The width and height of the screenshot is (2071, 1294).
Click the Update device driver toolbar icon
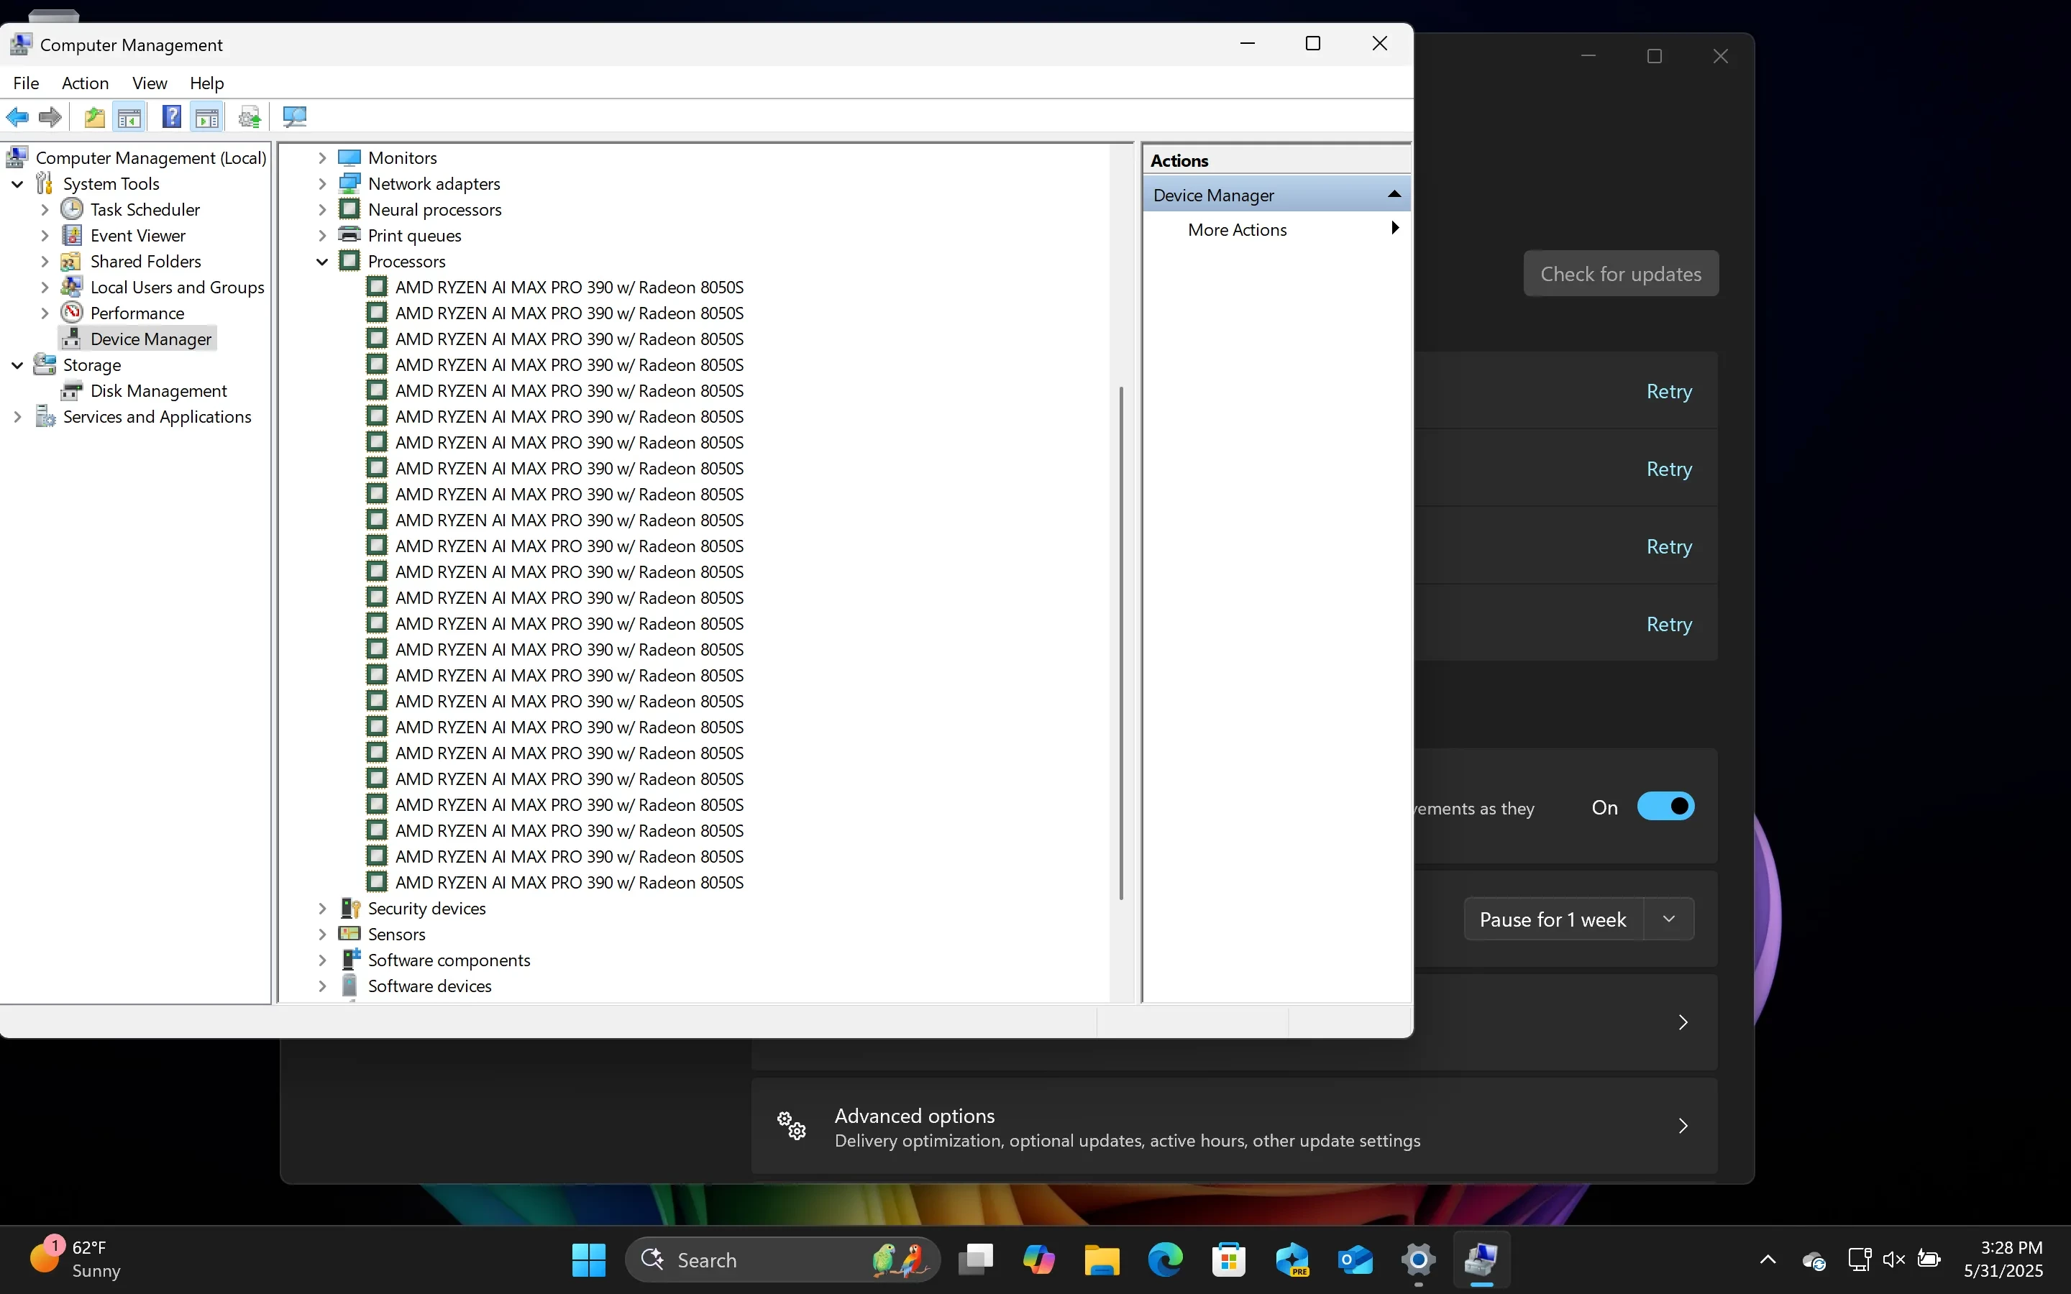[250, 117]
